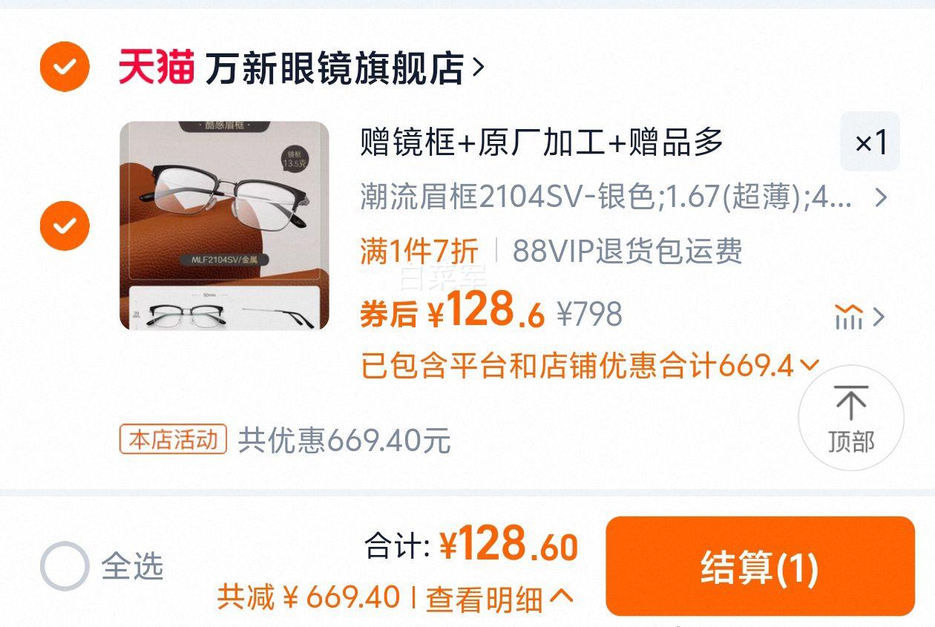Click the 本店活动 badge
This screenshot has width=935, height=627.
173,439
